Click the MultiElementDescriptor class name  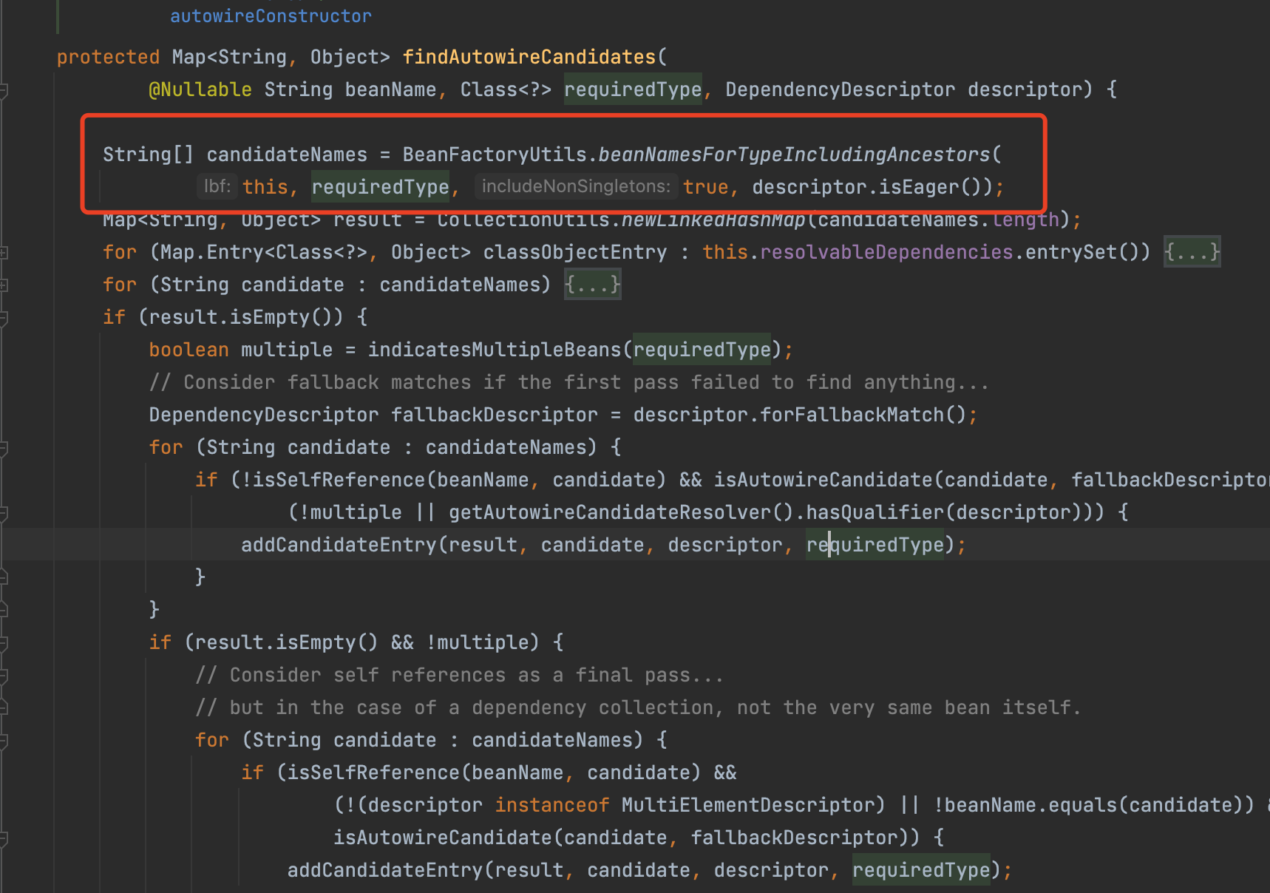point(747,805)
